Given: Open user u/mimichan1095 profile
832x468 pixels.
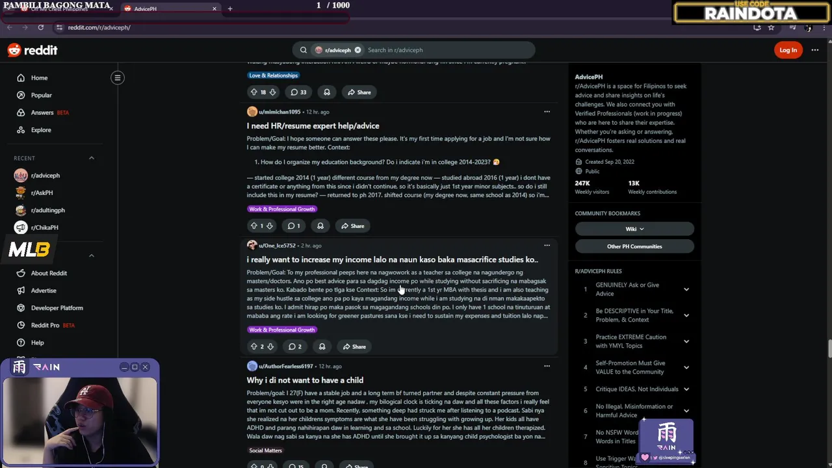Looking at the screenshot, I should point(279,112).
